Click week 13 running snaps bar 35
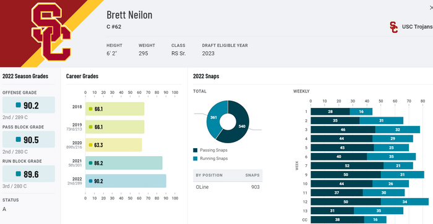Viewport: 433px width, 224px height. coord(379,211)
